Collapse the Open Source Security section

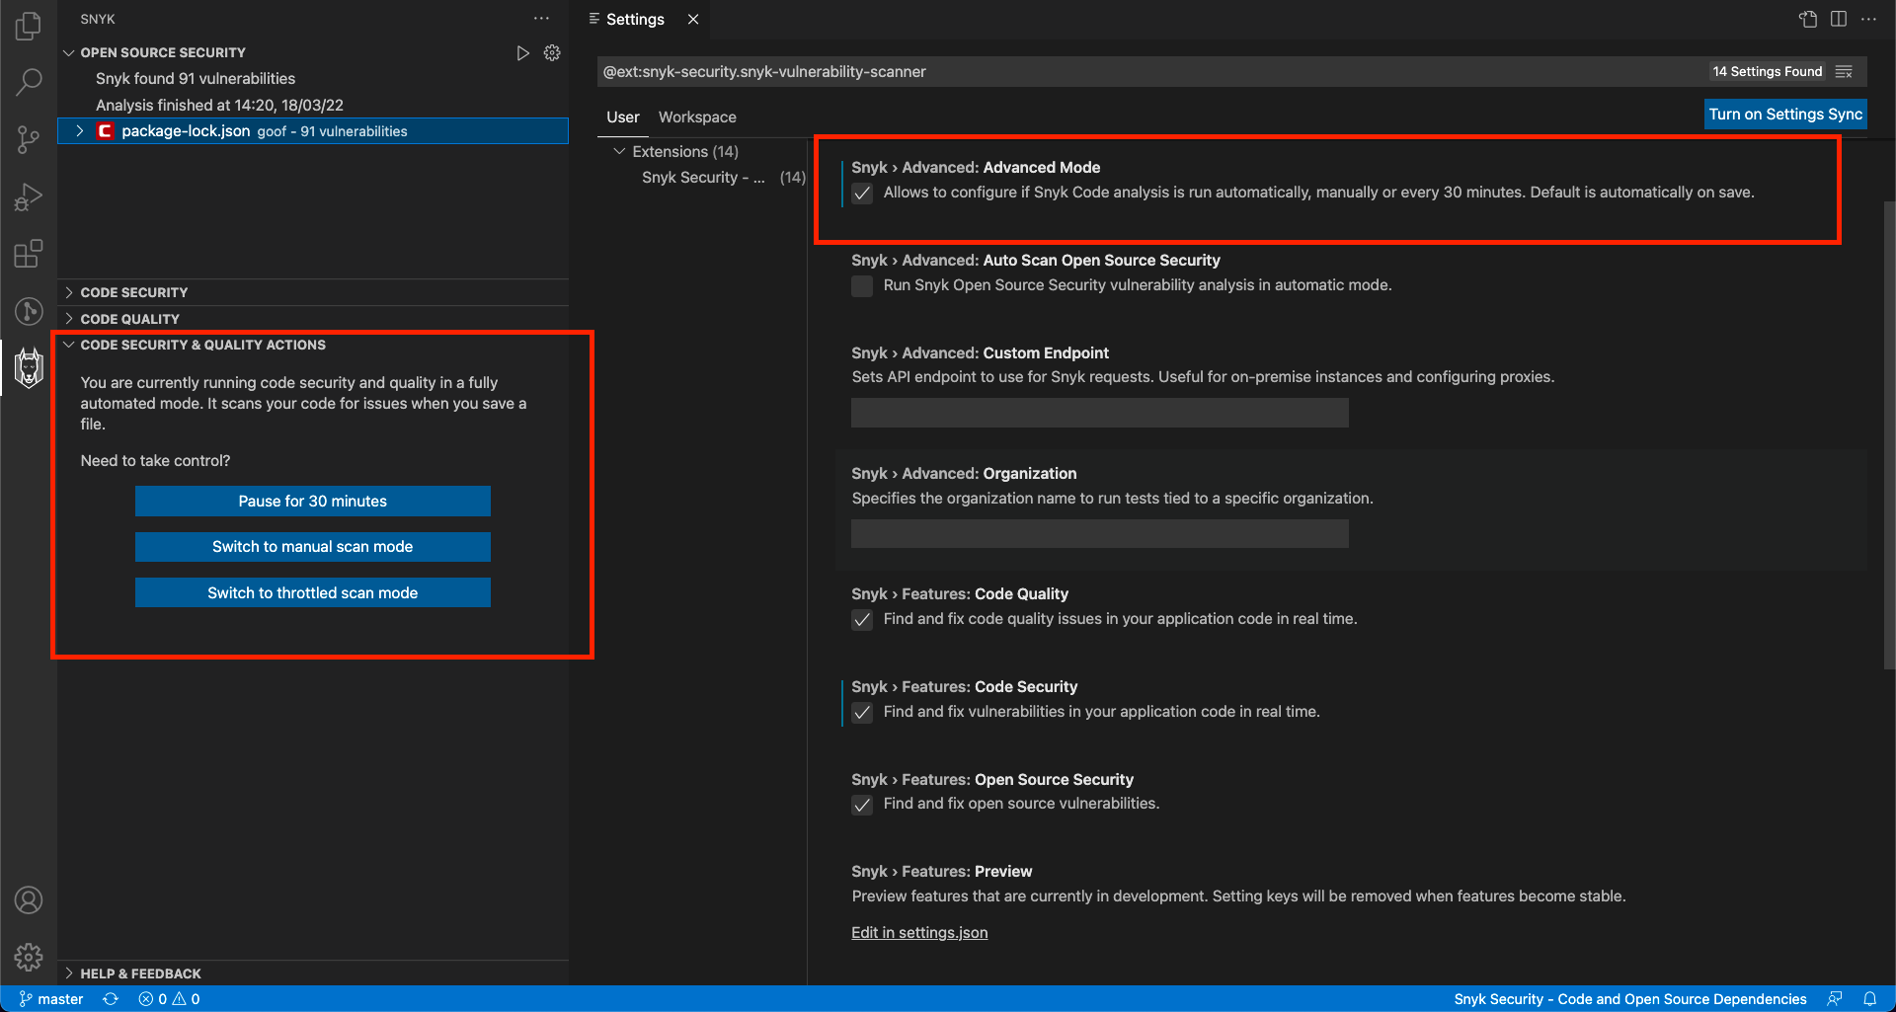(x=68, y=52)
